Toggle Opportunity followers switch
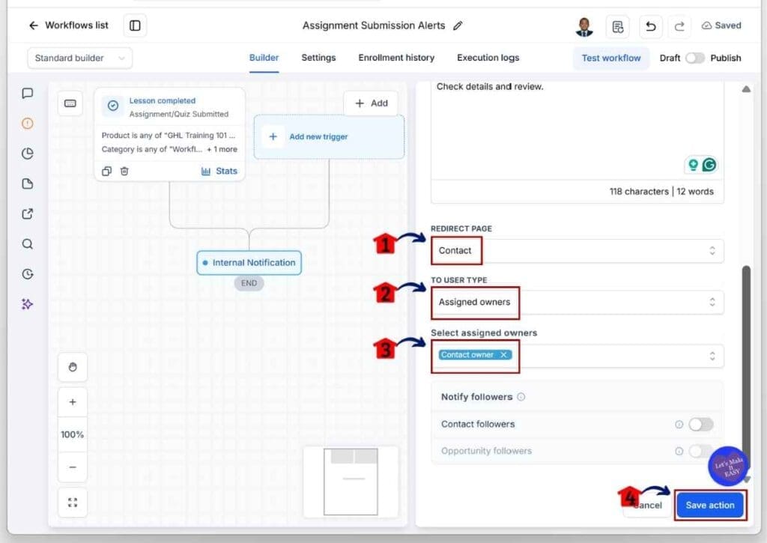The image size is (767, 543). (x=700, y=451)
